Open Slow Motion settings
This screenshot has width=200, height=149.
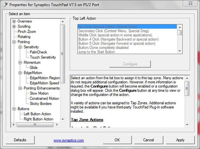coord(39,93)
